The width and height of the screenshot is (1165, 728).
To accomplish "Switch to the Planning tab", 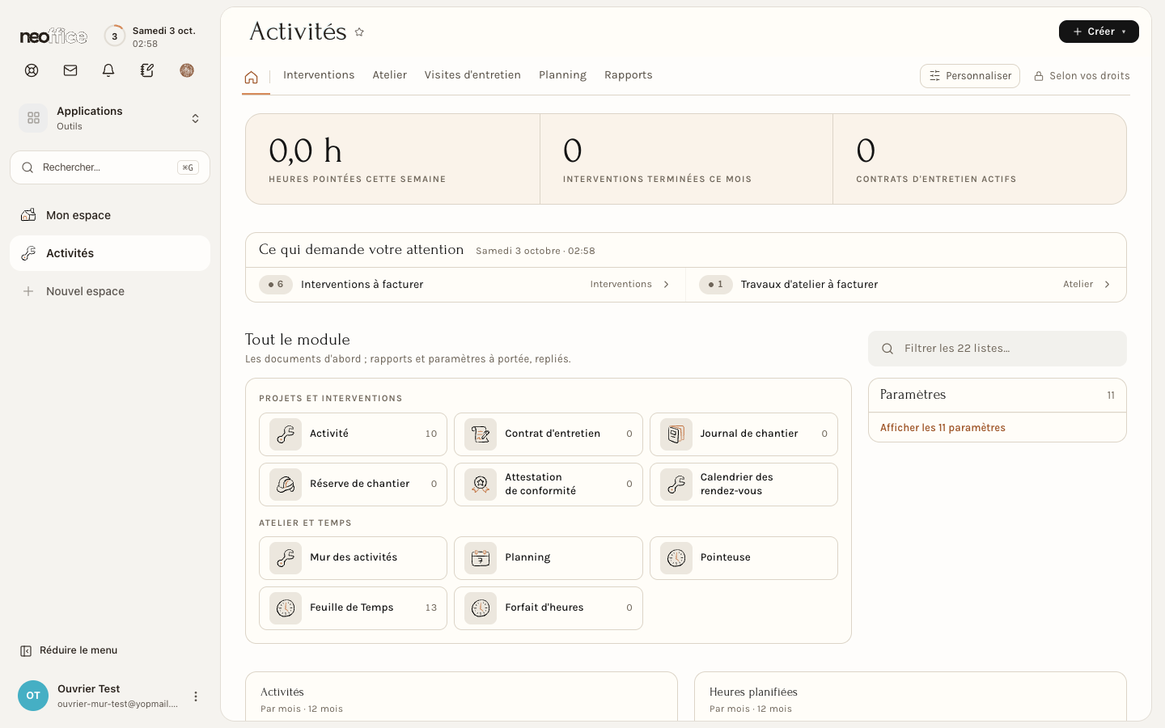I will [562, 75].
